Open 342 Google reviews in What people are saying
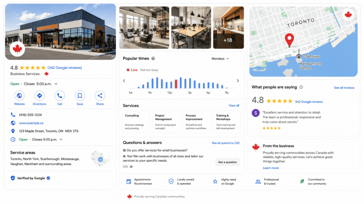This screenshot has width=364, height=204. (x=309, y=102)
